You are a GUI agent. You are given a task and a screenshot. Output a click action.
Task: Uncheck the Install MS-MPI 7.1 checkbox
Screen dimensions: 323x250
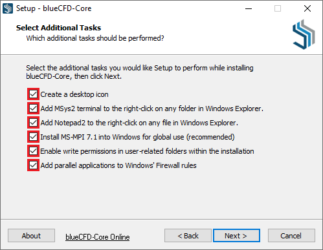coord(33,137)
